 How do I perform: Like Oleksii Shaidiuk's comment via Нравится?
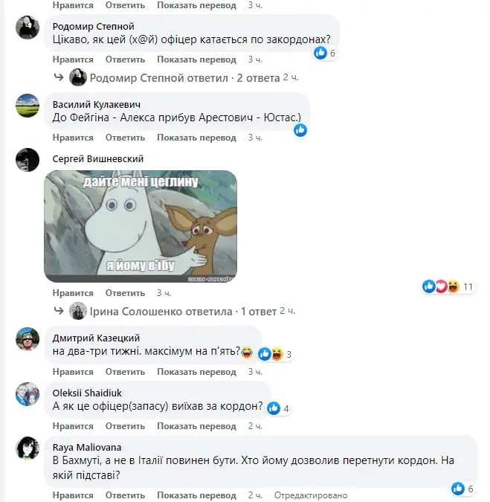click(x=73, y=426)
